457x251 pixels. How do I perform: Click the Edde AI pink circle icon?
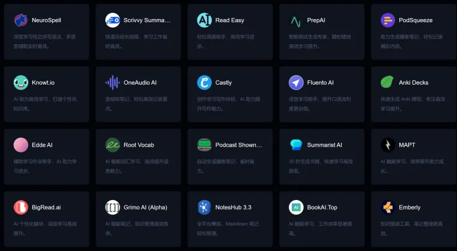click(x=21, y=145)
